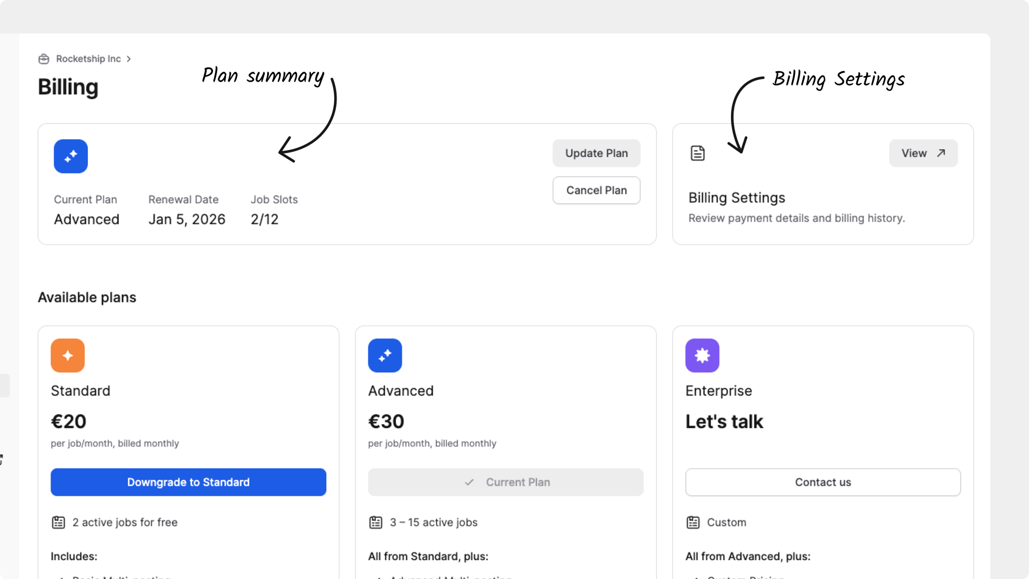Click the orange Standard plan icon

(x=67, y=356)
